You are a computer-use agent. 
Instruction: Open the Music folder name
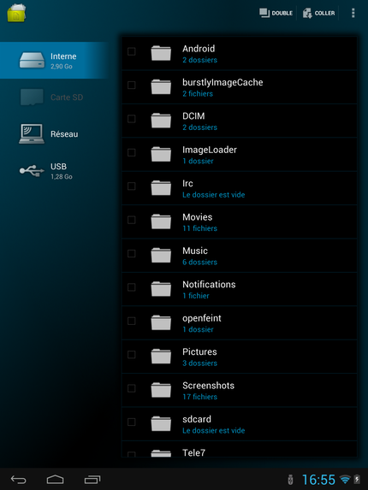(195, 251)
